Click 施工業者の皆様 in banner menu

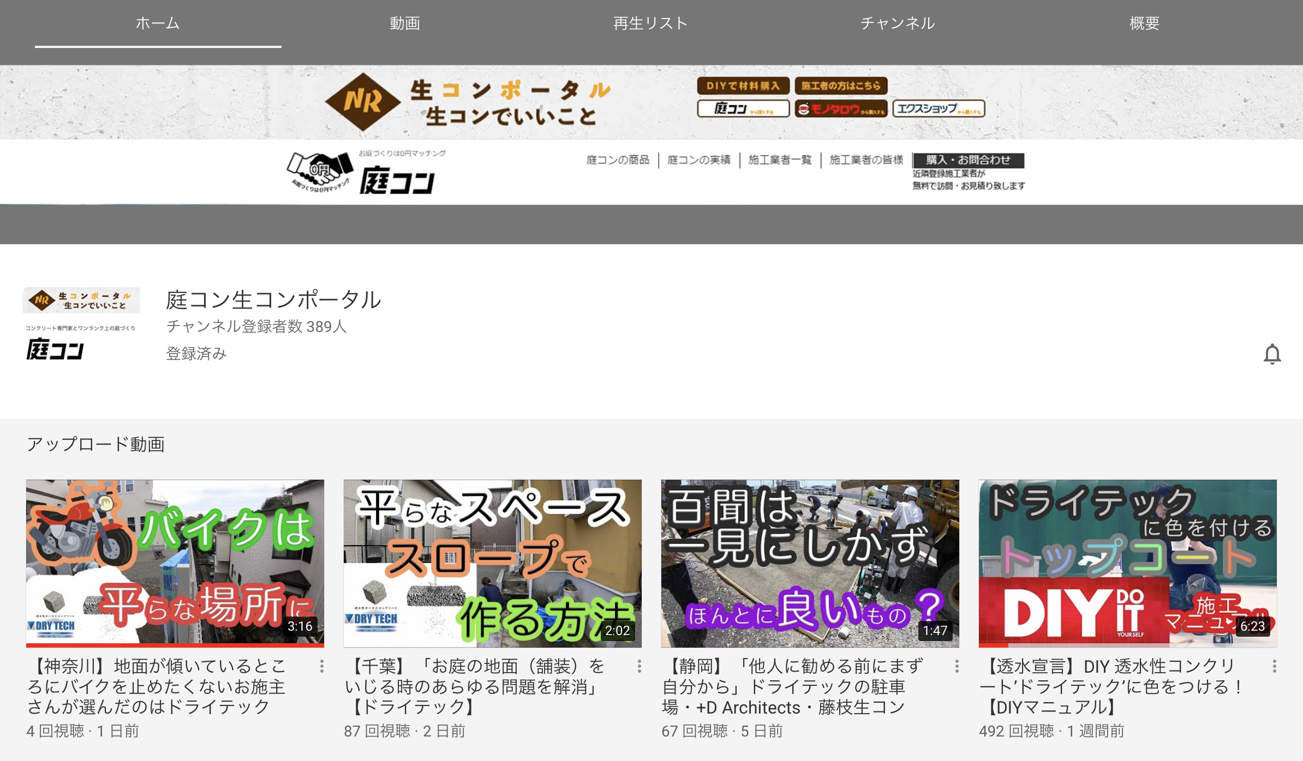[866, 160]
